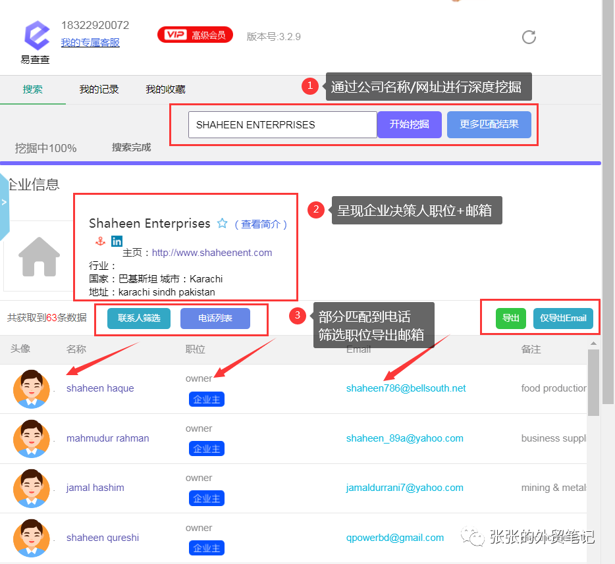Screen dimensions: 615x564
Task: Star Shaheen Enterprises as favorite
Action: click(223, 223)
